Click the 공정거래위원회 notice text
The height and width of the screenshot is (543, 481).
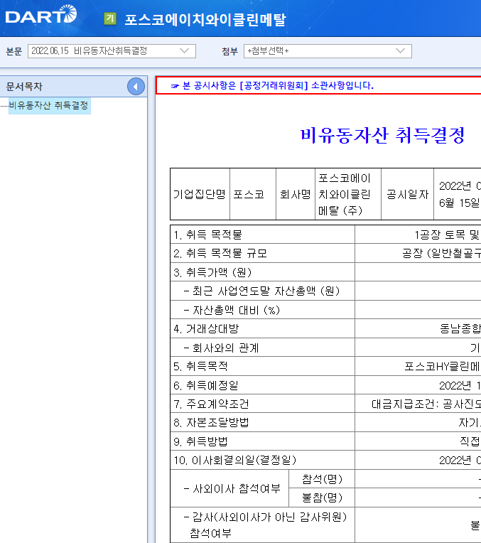(278, 85)
